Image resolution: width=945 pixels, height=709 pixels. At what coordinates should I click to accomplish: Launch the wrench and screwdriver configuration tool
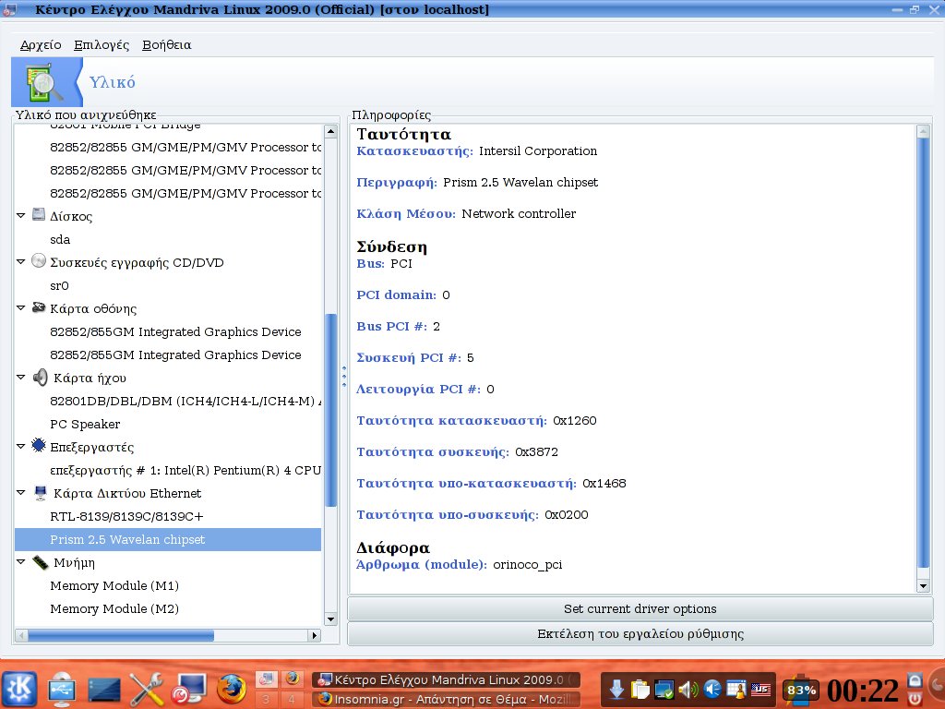147,689
